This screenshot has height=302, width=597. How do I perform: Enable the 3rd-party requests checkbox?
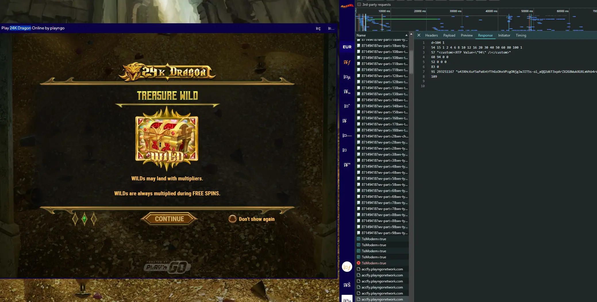[359, 5]
